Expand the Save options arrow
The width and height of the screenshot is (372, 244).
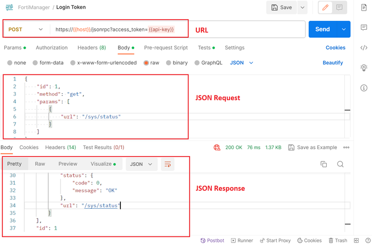(x=302, y=7)
